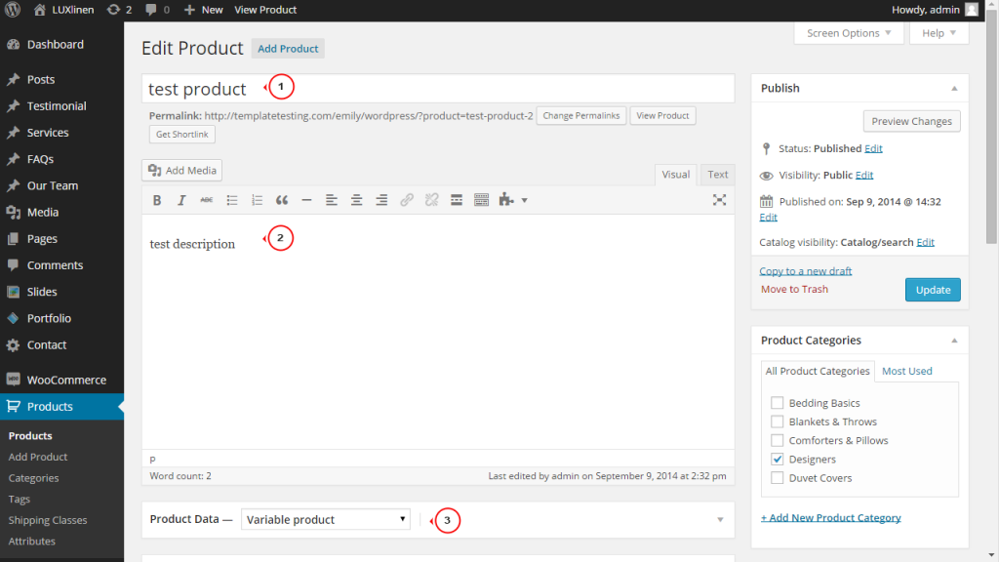Check the Duvet Covers category

(x=777, y=478)
